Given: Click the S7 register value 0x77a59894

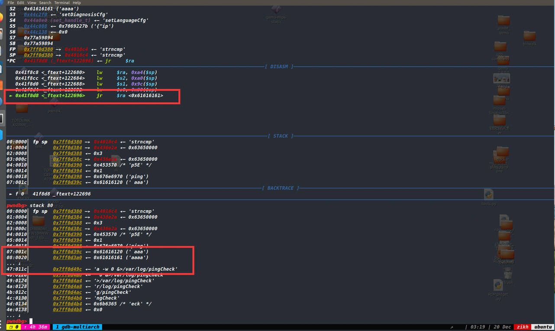Looking at the screenshot, I should [x=39, y=38].
